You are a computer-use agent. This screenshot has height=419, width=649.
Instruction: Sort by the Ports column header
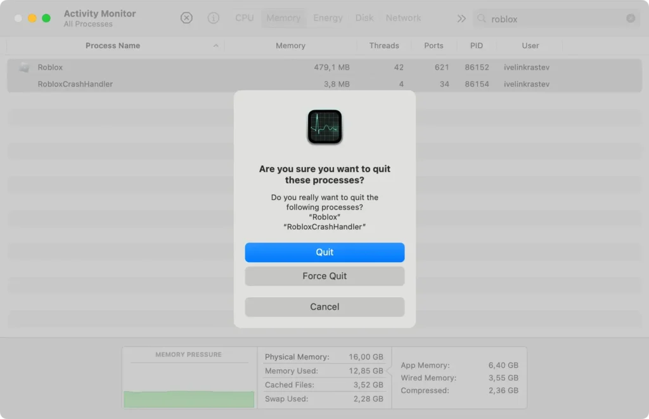click(x=434, y=46)
